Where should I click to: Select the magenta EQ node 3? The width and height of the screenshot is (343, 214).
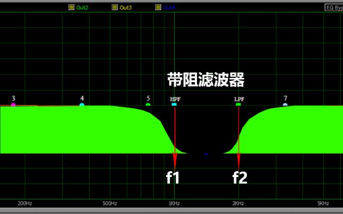[13, 105]
